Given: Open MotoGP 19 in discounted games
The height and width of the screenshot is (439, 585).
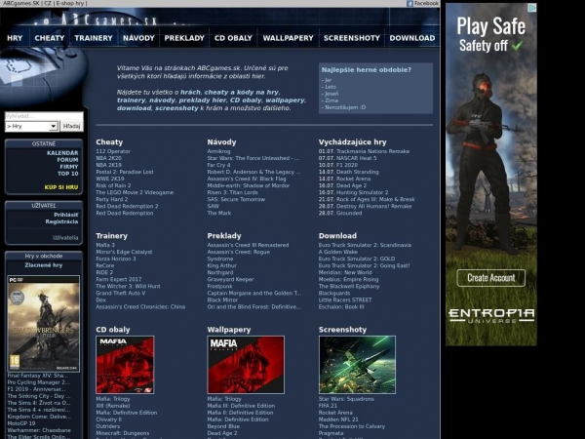Looking at the screenshot, I should click(21, 423).
